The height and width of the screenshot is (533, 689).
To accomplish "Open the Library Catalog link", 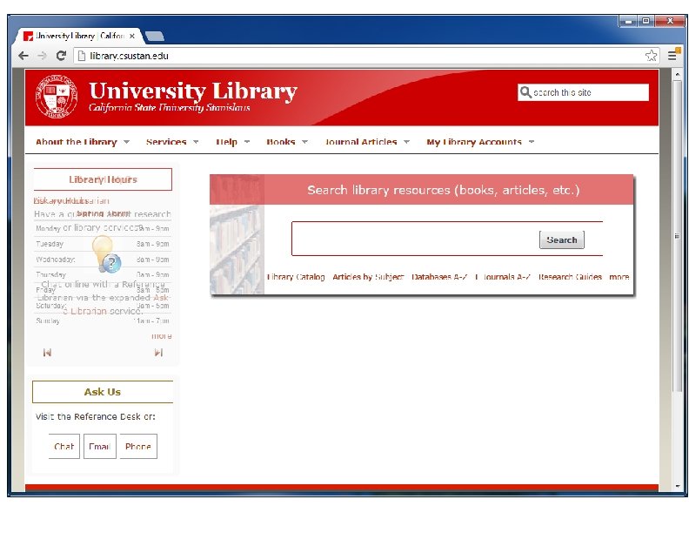I will pos(296,277).
